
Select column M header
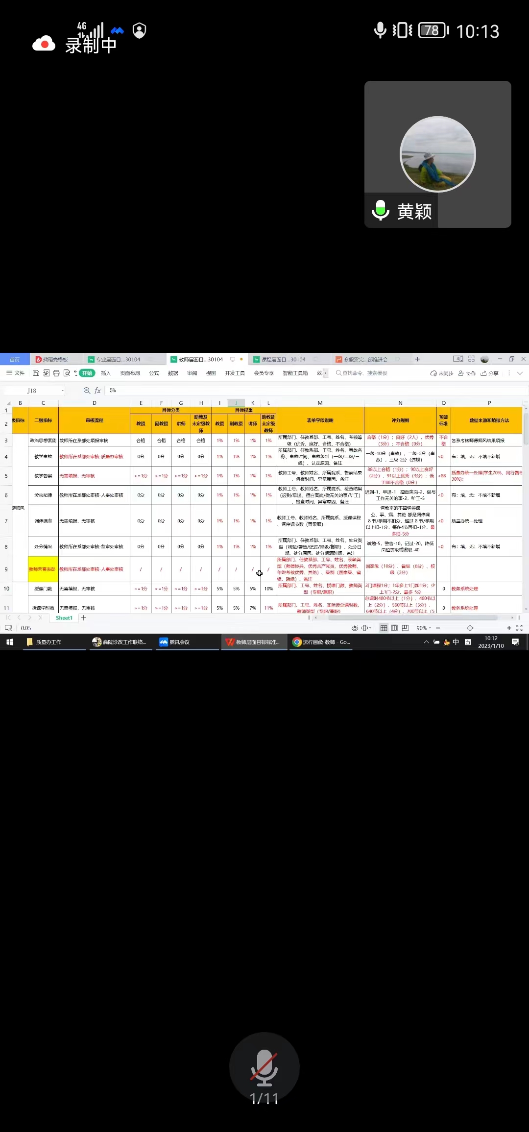pyautogui.click(x=320, y=403)
